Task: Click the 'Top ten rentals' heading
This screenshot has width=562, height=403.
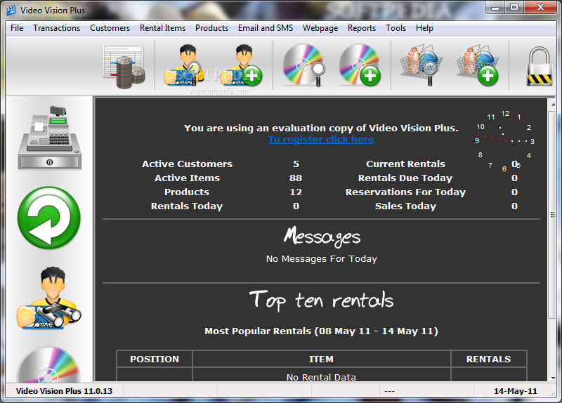Action: click(322, 300)
